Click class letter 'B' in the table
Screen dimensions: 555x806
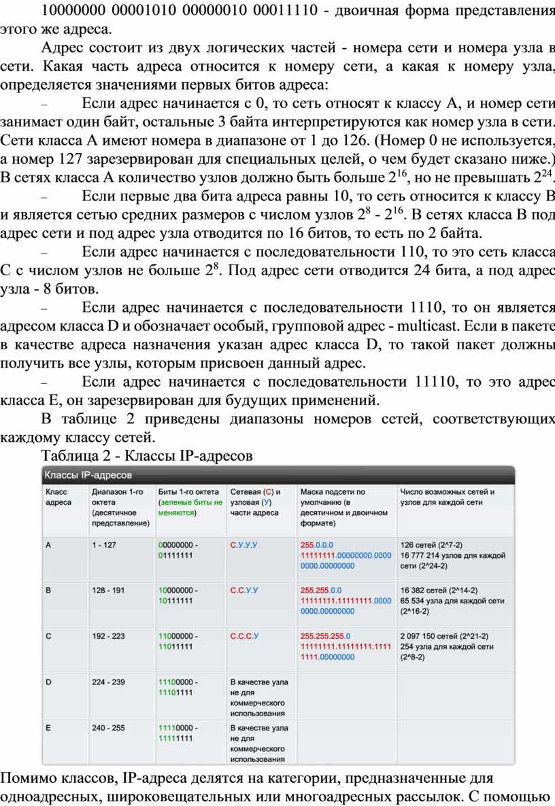tap(48, 591)
